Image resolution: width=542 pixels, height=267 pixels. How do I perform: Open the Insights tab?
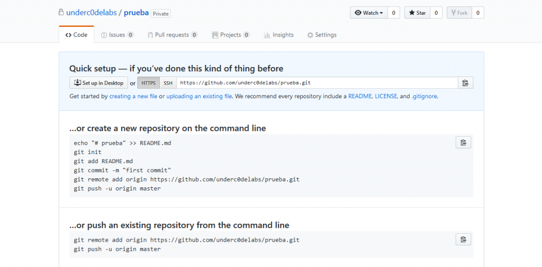click(x=278, y=35)
